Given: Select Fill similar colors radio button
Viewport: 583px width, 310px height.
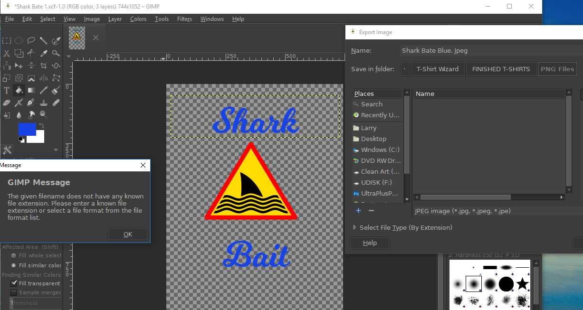Looking at the screenshot, I should pyautogui.click(x=13, y=265).
